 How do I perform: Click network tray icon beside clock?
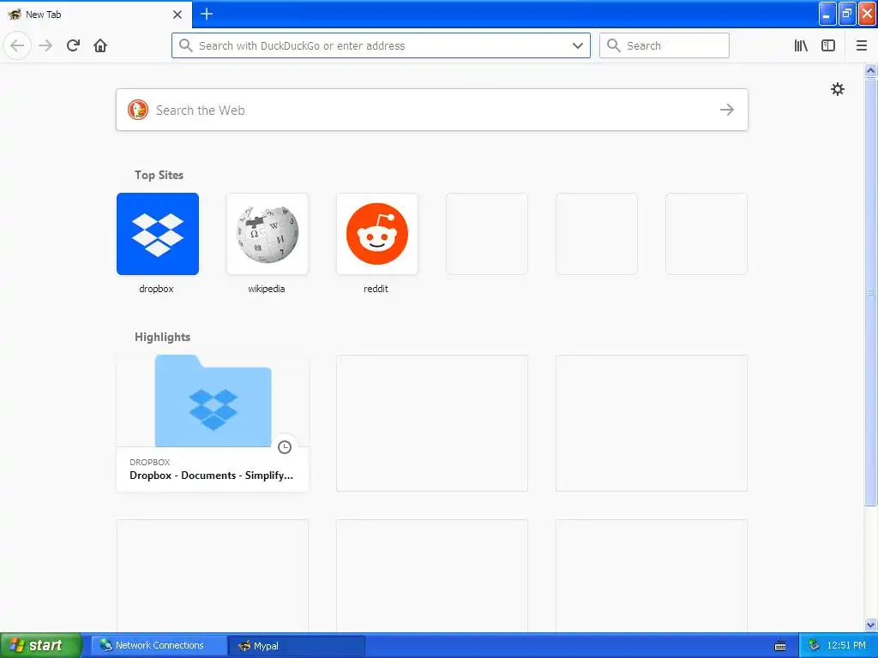click(814, 646)
